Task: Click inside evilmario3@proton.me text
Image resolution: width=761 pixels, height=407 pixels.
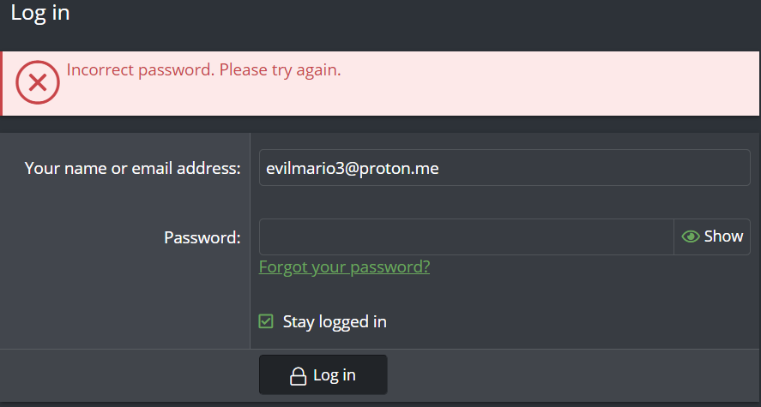Action: click(353, 169)
